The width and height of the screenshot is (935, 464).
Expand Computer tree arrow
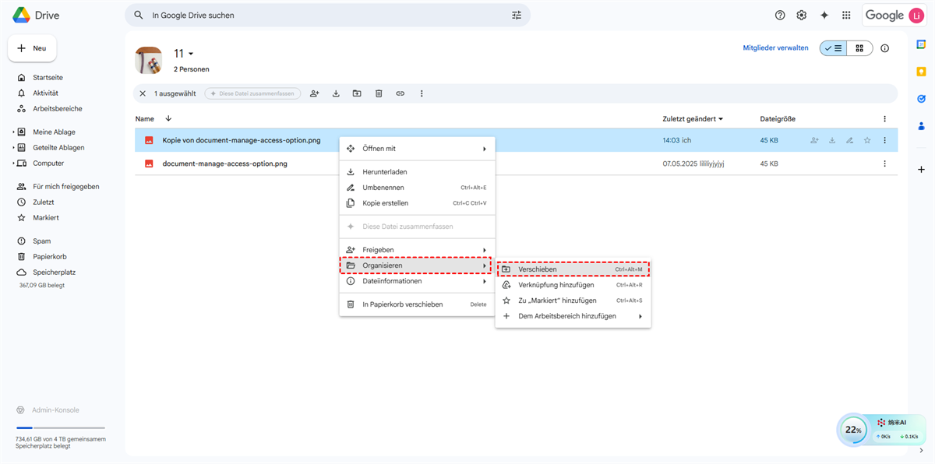(x=13, y=163)
